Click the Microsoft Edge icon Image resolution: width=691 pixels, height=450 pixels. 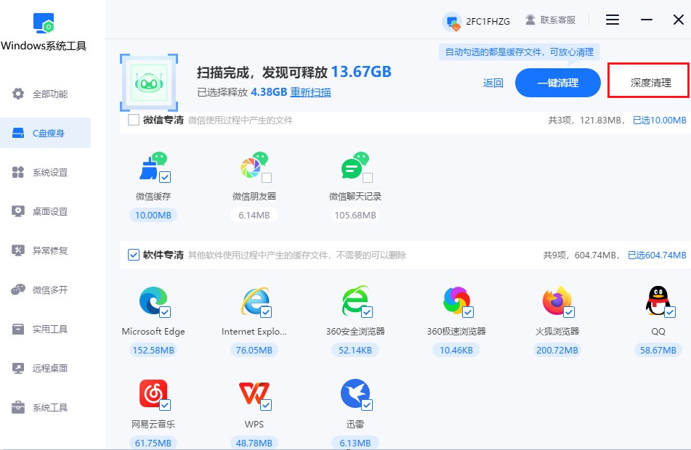pyautogui.click(x=153, y=300)
